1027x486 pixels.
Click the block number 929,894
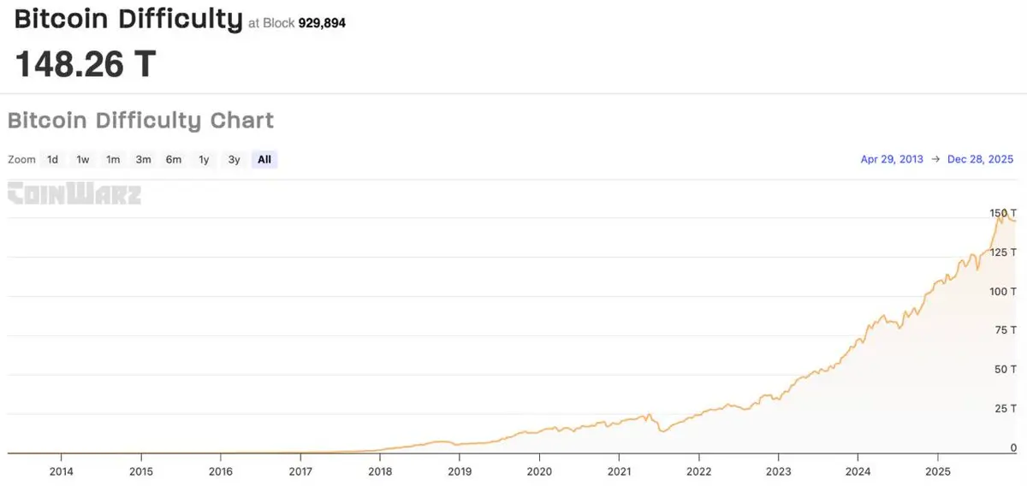[x=322, y=24]
